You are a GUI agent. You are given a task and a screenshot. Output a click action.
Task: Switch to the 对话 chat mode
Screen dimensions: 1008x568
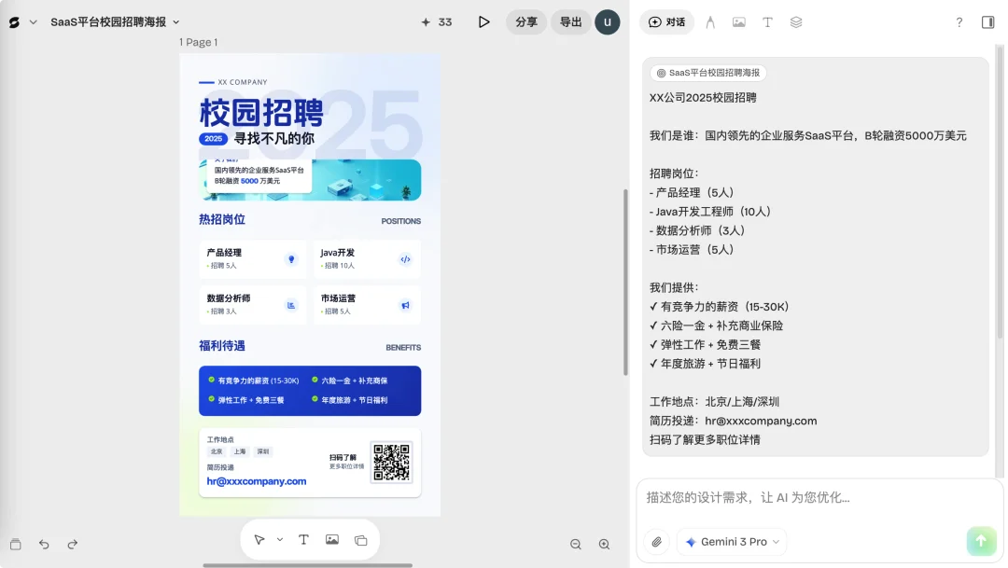point(666,22)
